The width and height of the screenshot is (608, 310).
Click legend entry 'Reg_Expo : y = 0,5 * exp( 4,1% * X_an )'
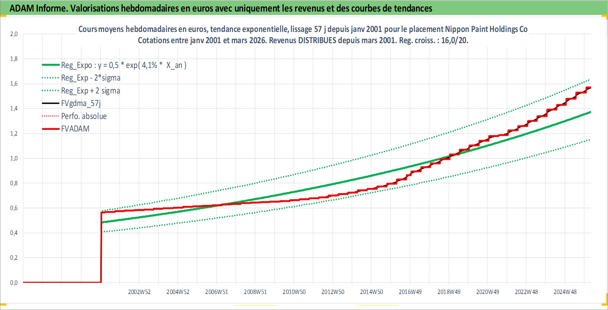pos(124,65)
